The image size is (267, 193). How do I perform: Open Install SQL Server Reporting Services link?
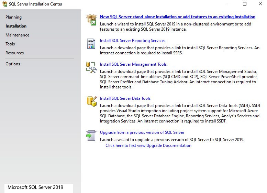(133, 41)
